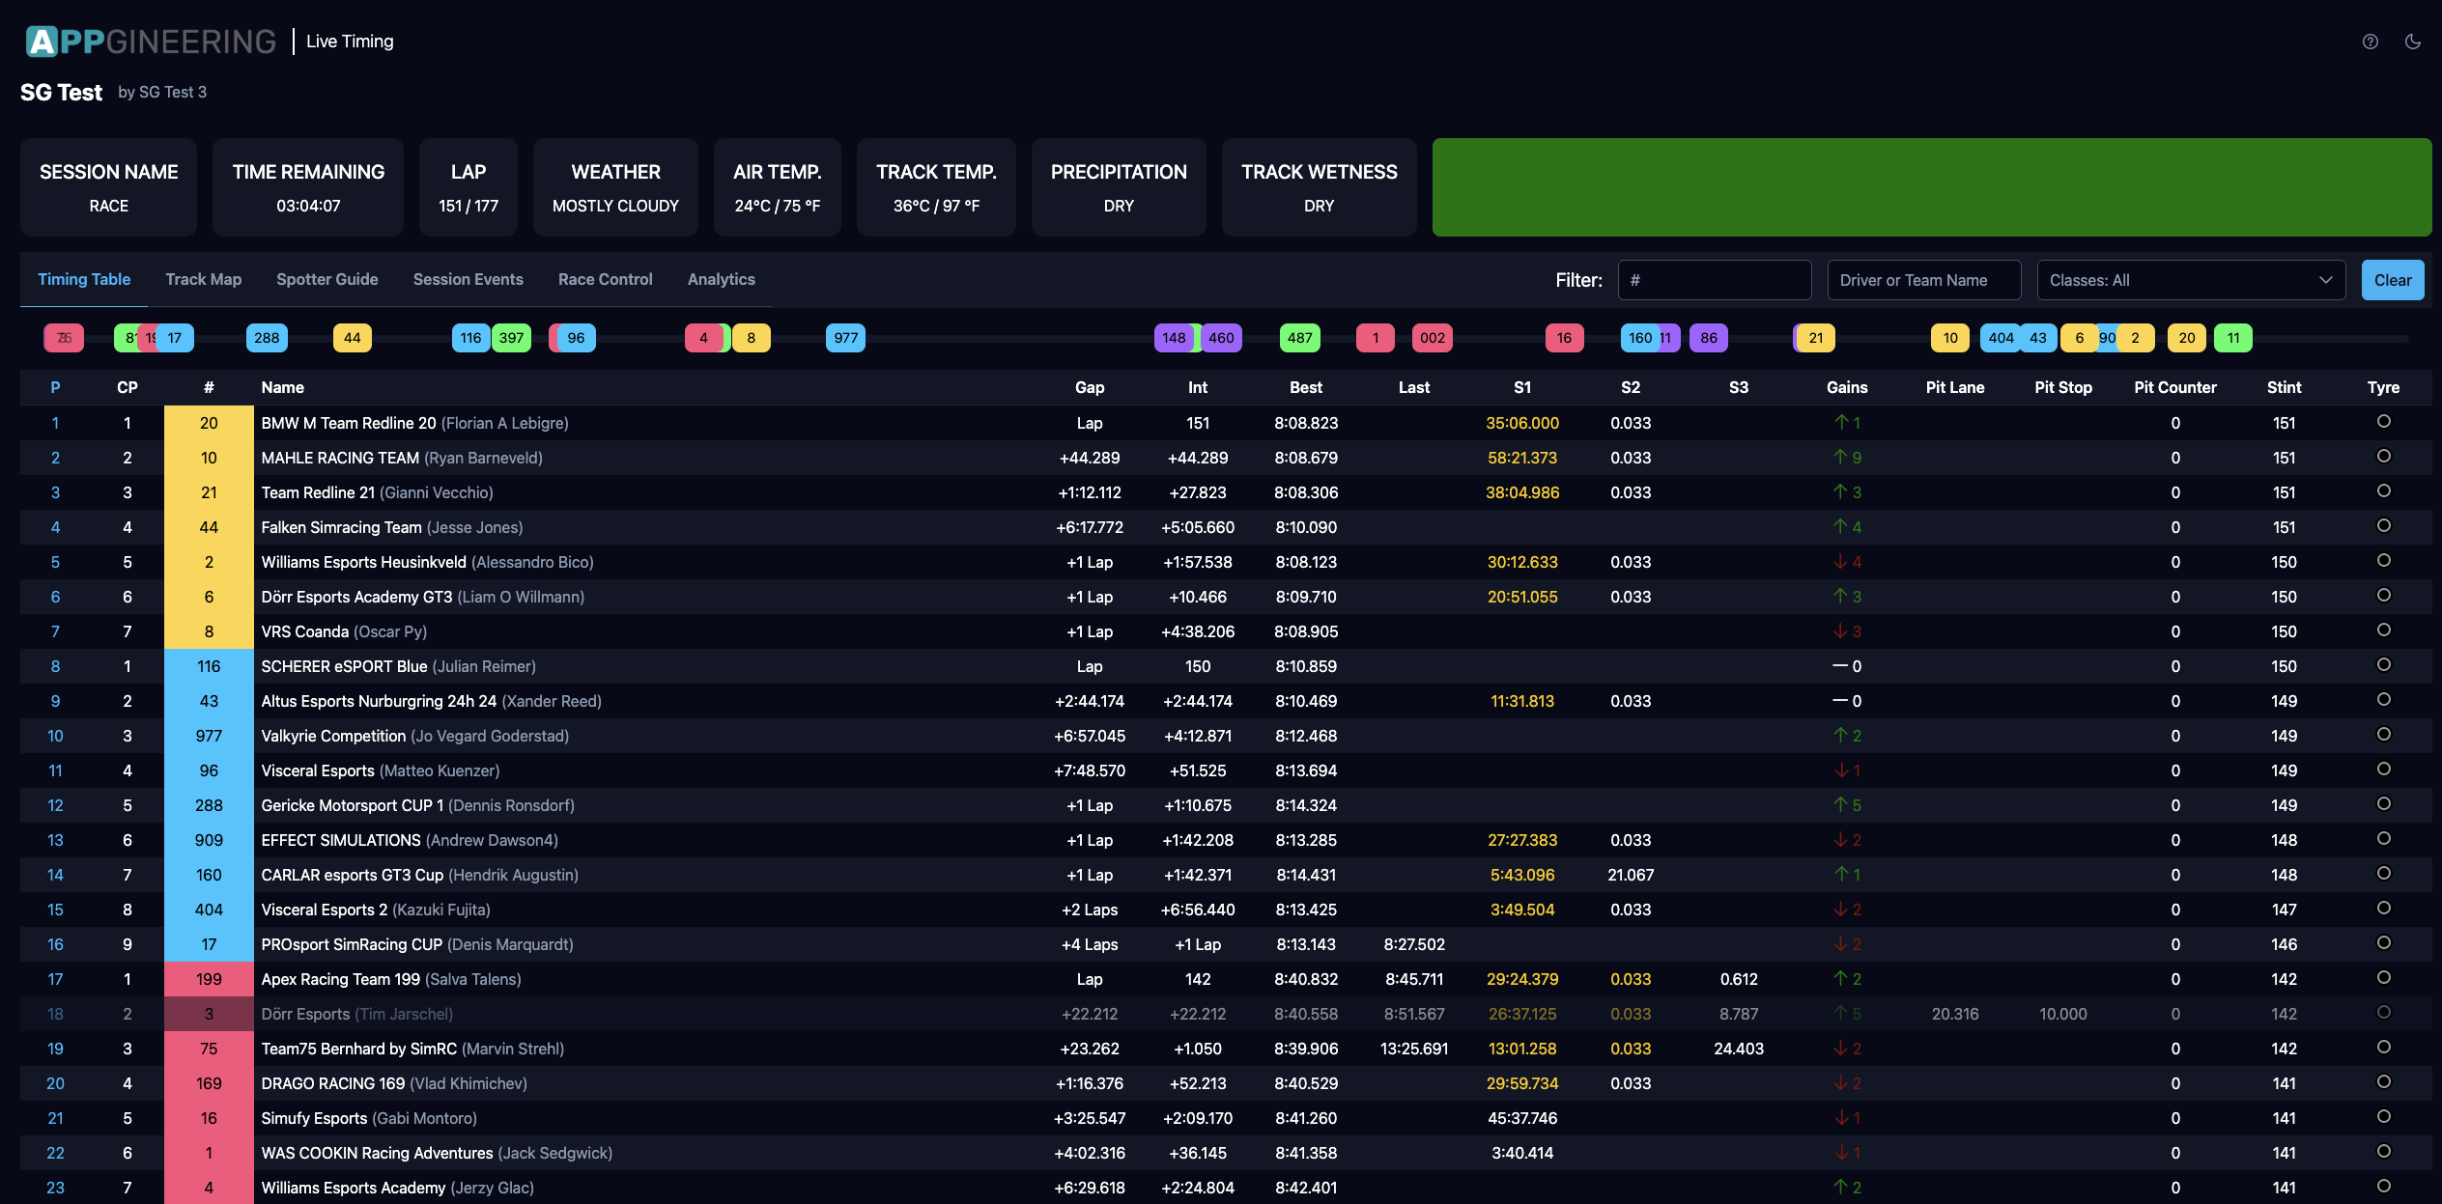Image resolution: width=2442 pixels, height=1204 pixels.
Task: Click the tyre icon for BMW M Team Redline 20
Action: [2383, 422]
